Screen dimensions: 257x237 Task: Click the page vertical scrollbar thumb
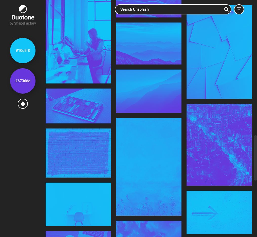point(255,158)
